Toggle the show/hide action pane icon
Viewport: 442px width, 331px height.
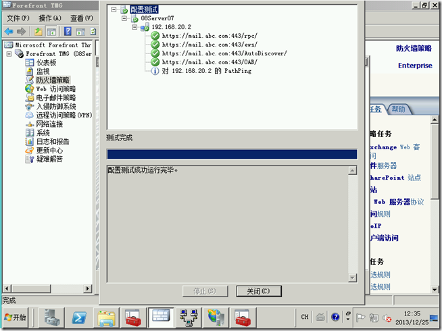(80, 32)
